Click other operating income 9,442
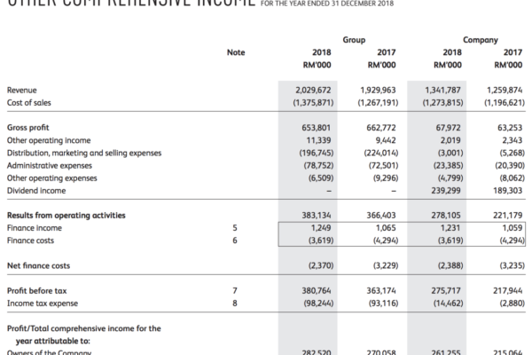The image size is (532, 355). tap(386, 140)
